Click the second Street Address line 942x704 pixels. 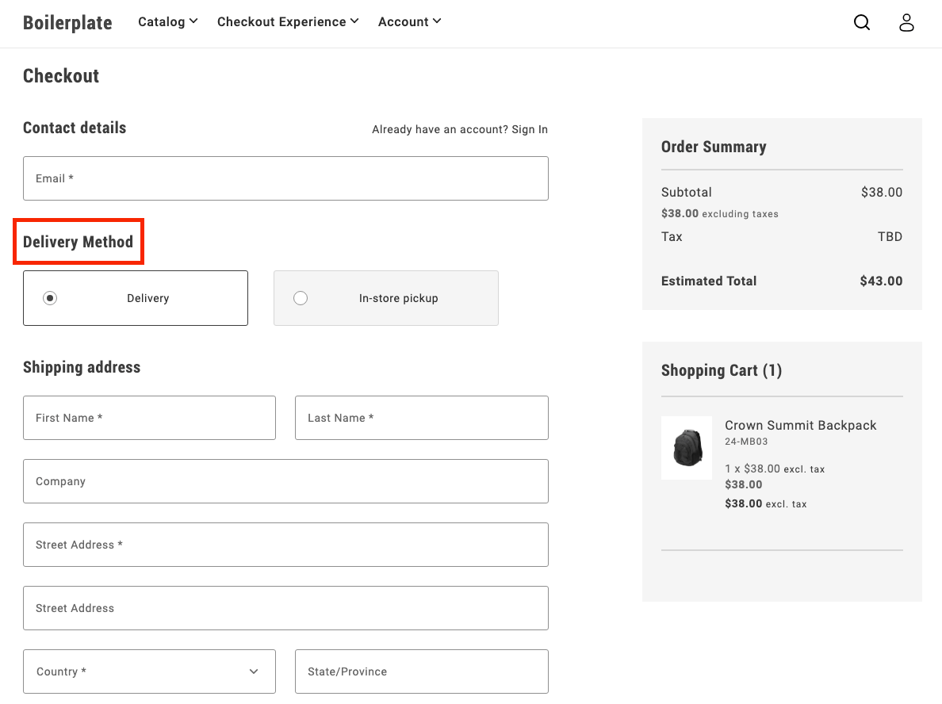click(285, 608)
